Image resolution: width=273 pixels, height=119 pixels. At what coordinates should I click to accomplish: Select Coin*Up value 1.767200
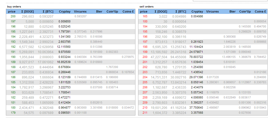click(x=112, y=67)
